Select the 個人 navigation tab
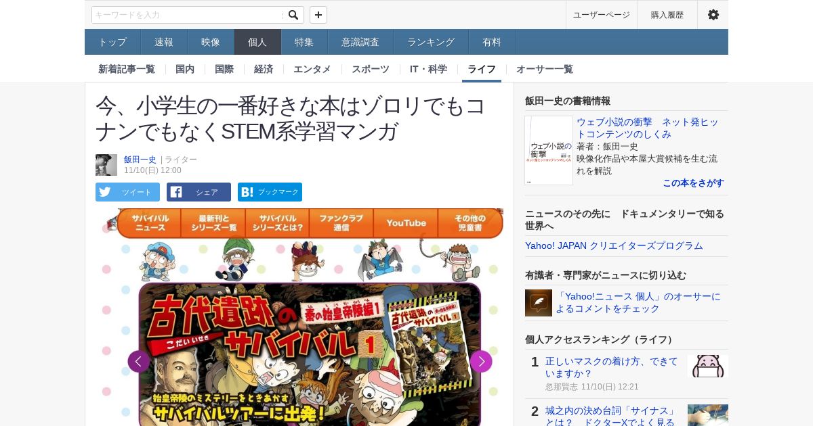 point(257,42)
